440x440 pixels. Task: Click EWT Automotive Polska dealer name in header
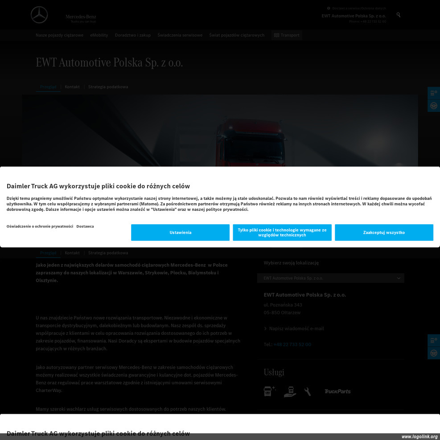(x=354, y=16)
